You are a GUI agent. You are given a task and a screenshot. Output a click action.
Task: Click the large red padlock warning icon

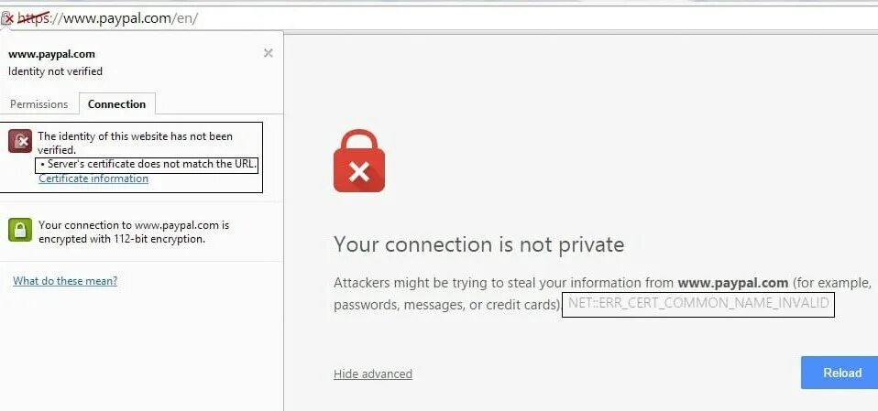pos(359,161)
